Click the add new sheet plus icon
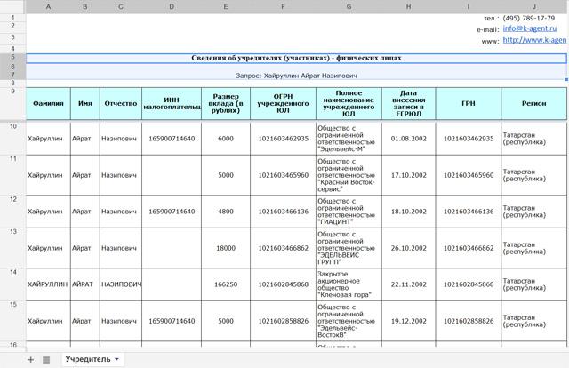The height and width of the screenshot is (368, 569). [x=30, y=359]
